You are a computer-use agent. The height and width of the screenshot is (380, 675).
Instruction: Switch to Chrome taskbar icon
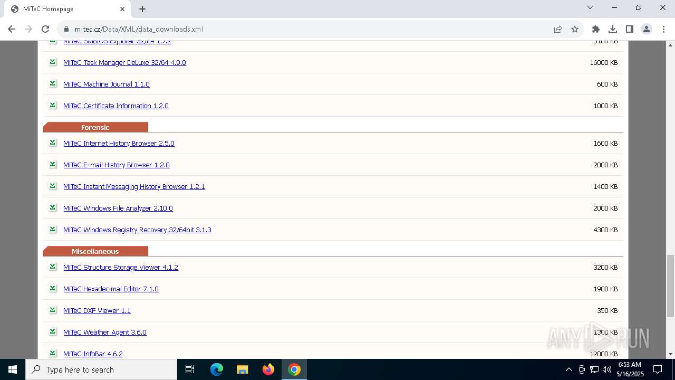coord(294,369)
